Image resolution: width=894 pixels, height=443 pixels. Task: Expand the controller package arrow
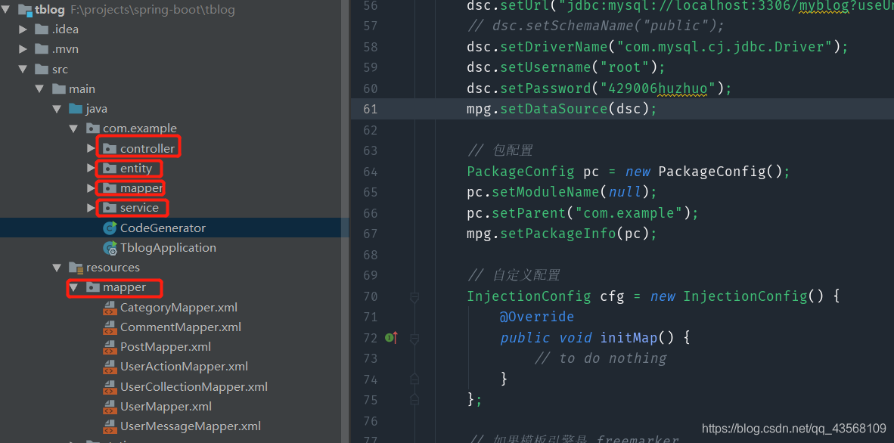pyautogui.click(x=91, y=148)
